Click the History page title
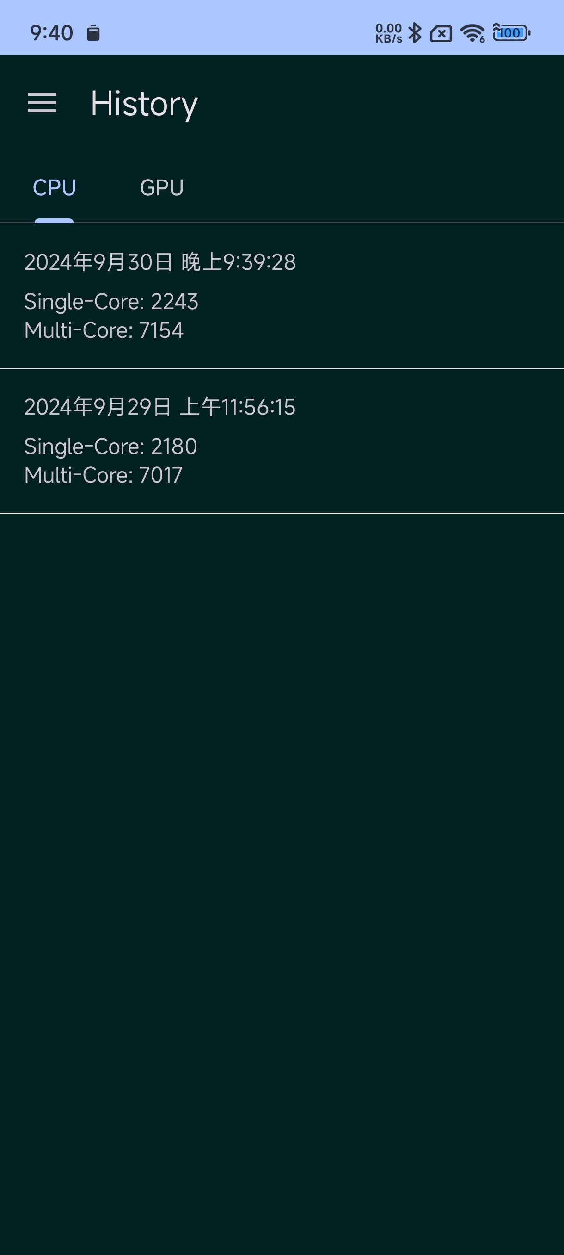 [144, 103]
